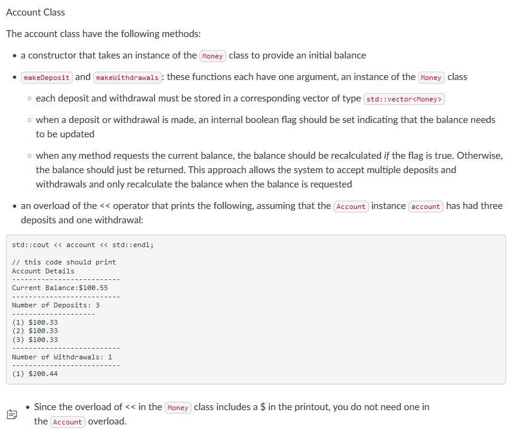Click the Money badge after 'instance of the'
The image size is (514, 431).
pos(431,77)
